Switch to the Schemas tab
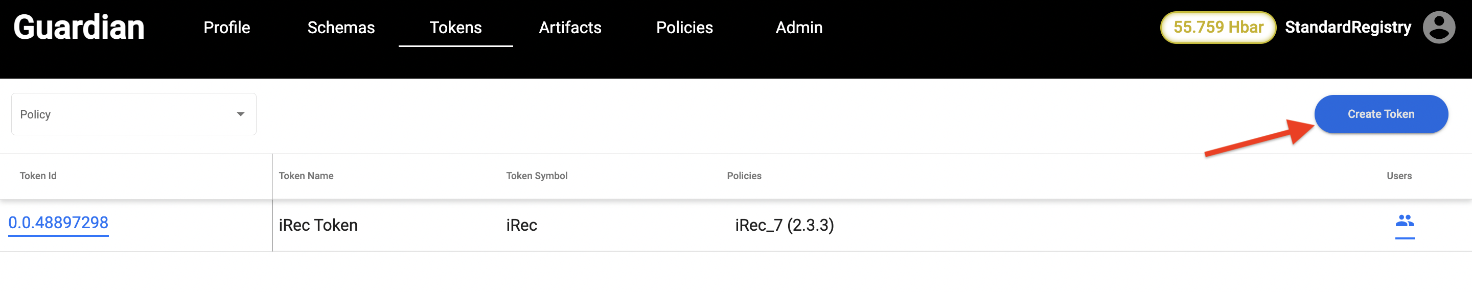1472x292 pixels. point(340,28)
